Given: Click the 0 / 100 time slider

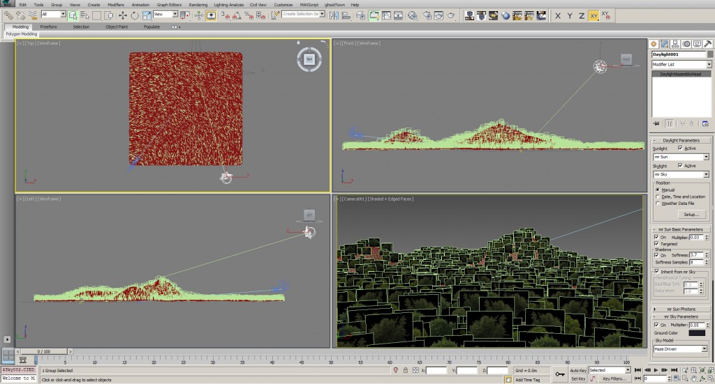Looking at the screenshot, I should pyautogui.click(x=44, y=352).
